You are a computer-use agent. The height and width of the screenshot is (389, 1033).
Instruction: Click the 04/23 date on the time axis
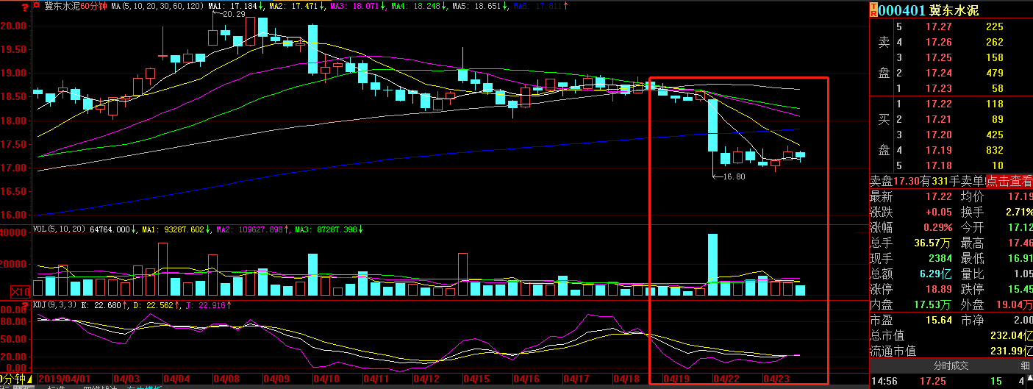[x=777, y=379]
